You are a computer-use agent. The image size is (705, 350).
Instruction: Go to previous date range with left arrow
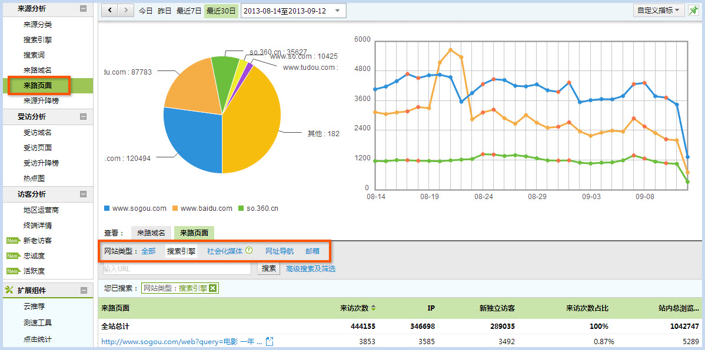(109, 11)
